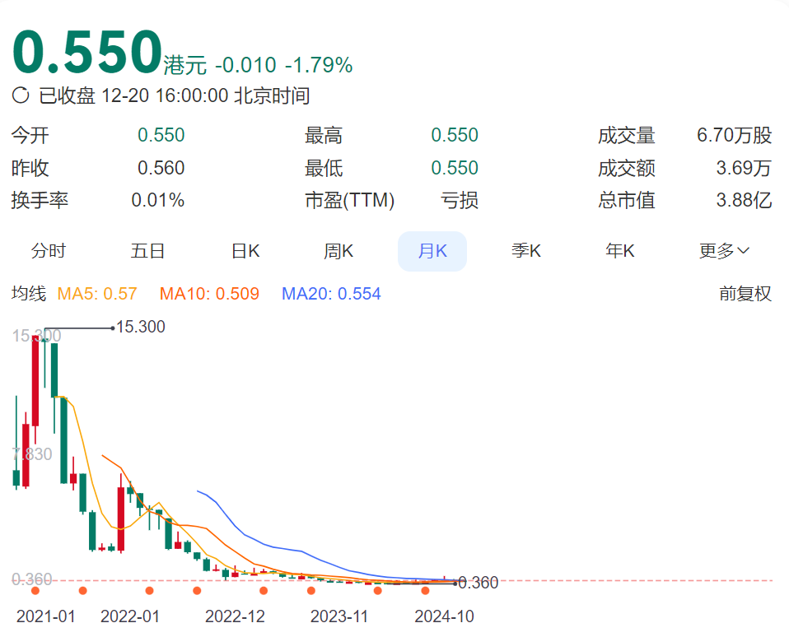The height and width of the screenshot is (637, 789).
Task: Click the large 0.550 current price
Action: (87, 52)
